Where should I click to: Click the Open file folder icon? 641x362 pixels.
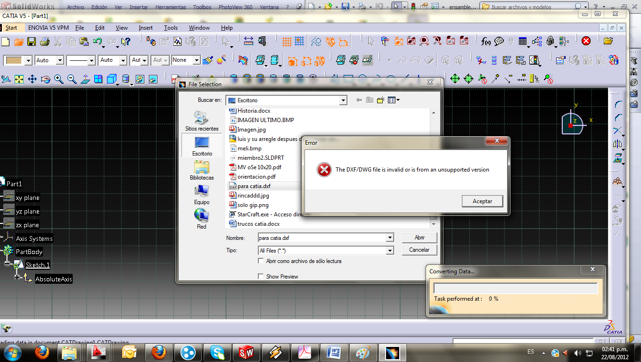19,41
